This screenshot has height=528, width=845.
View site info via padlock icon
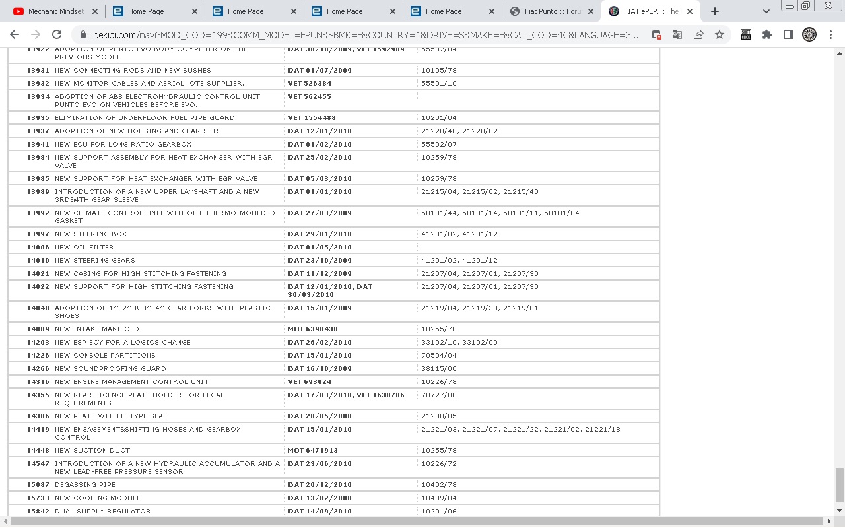click(83, 35)
